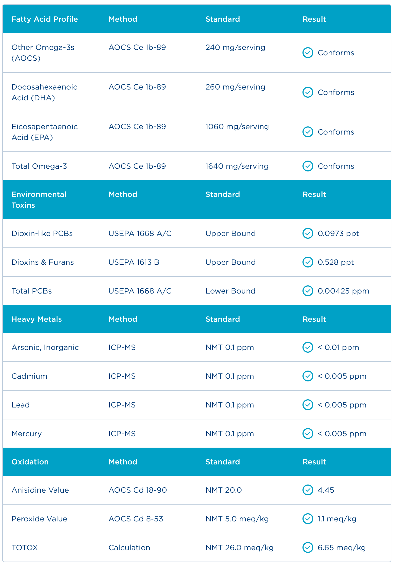Select the Fatty Acid Profile header

coord(45,19)
